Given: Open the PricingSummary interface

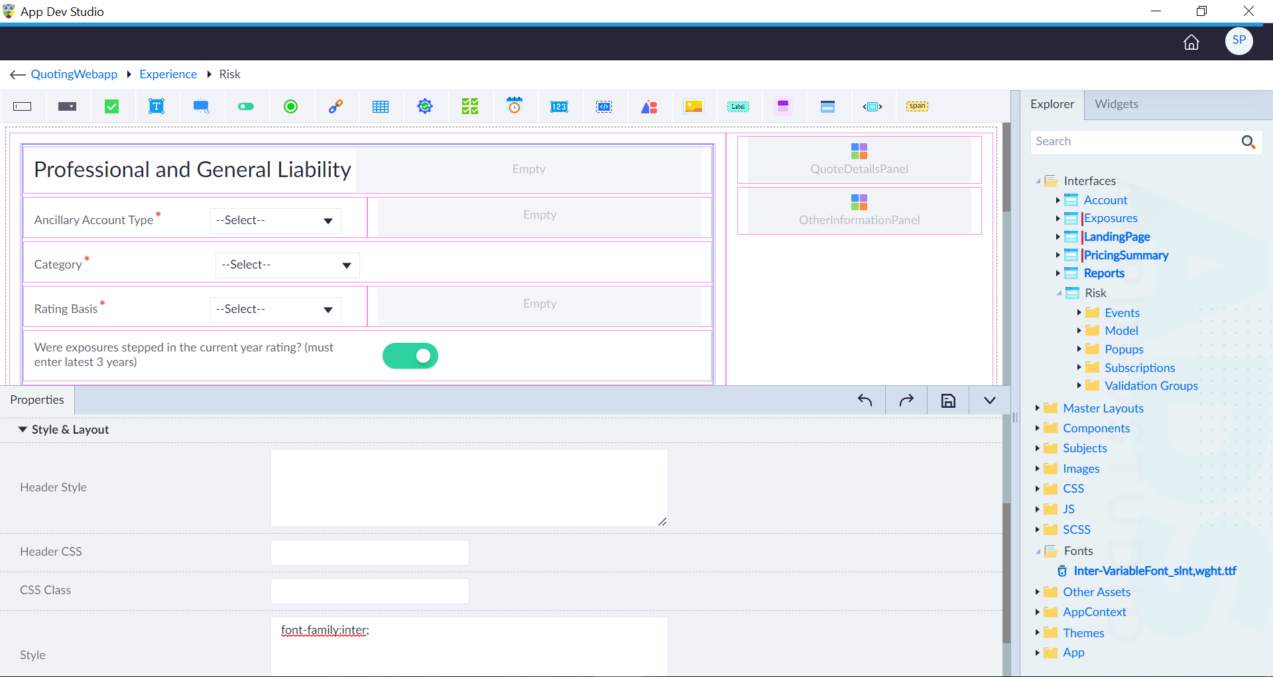Looking at the screenshot, I should click(x=1126, y=255).
